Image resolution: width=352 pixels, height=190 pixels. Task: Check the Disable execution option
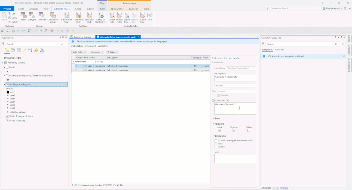216,147
